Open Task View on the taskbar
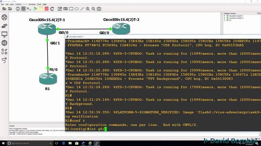Screen dimensions: 261x146 tap(57, 143)
